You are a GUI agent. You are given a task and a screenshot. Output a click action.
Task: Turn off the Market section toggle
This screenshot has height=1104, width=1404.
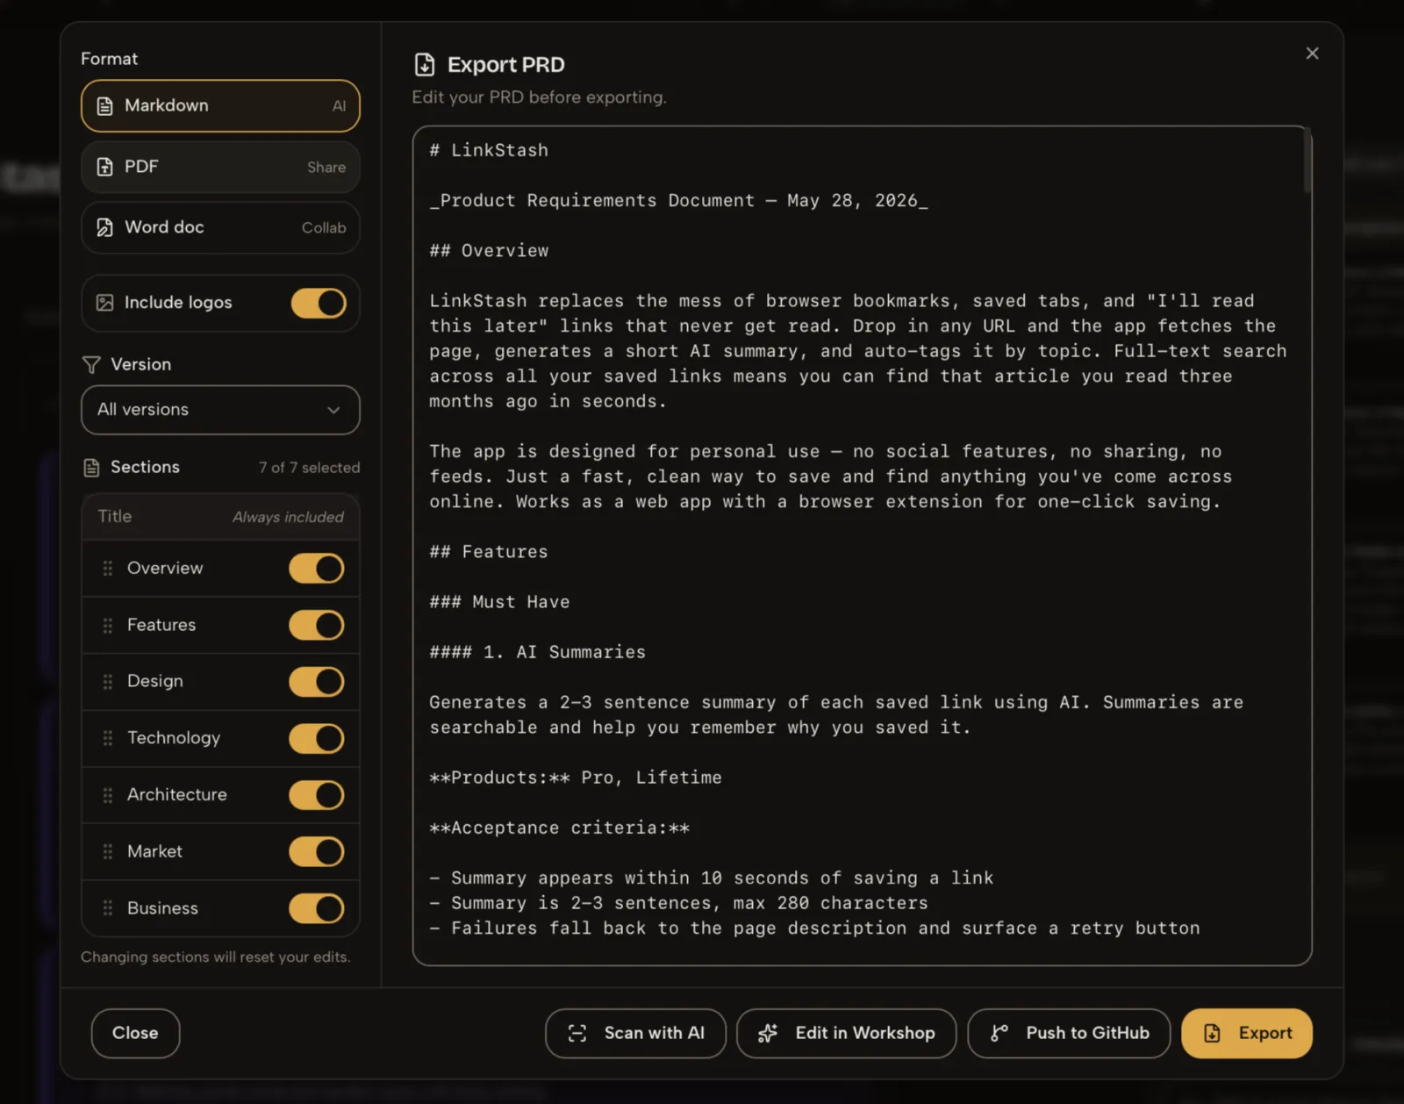pos(317,852)
